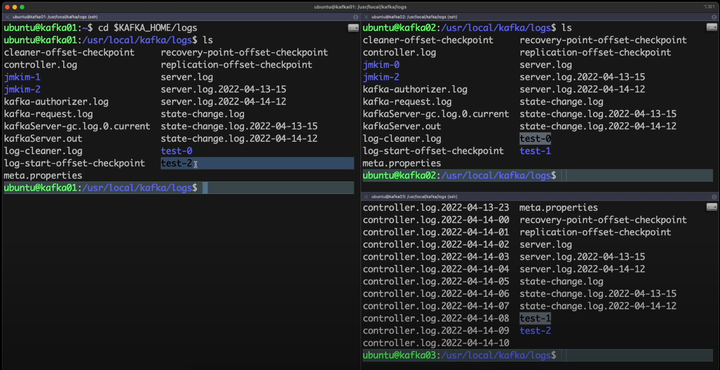Click controller.log in kafka01 pane
This screenshot has width=720, height=370.
(40, 65)
